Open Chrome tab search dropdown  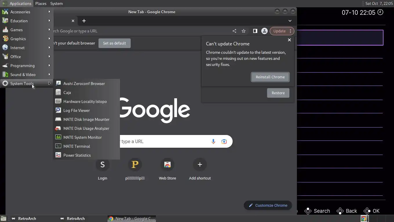(x=290, y=21)
